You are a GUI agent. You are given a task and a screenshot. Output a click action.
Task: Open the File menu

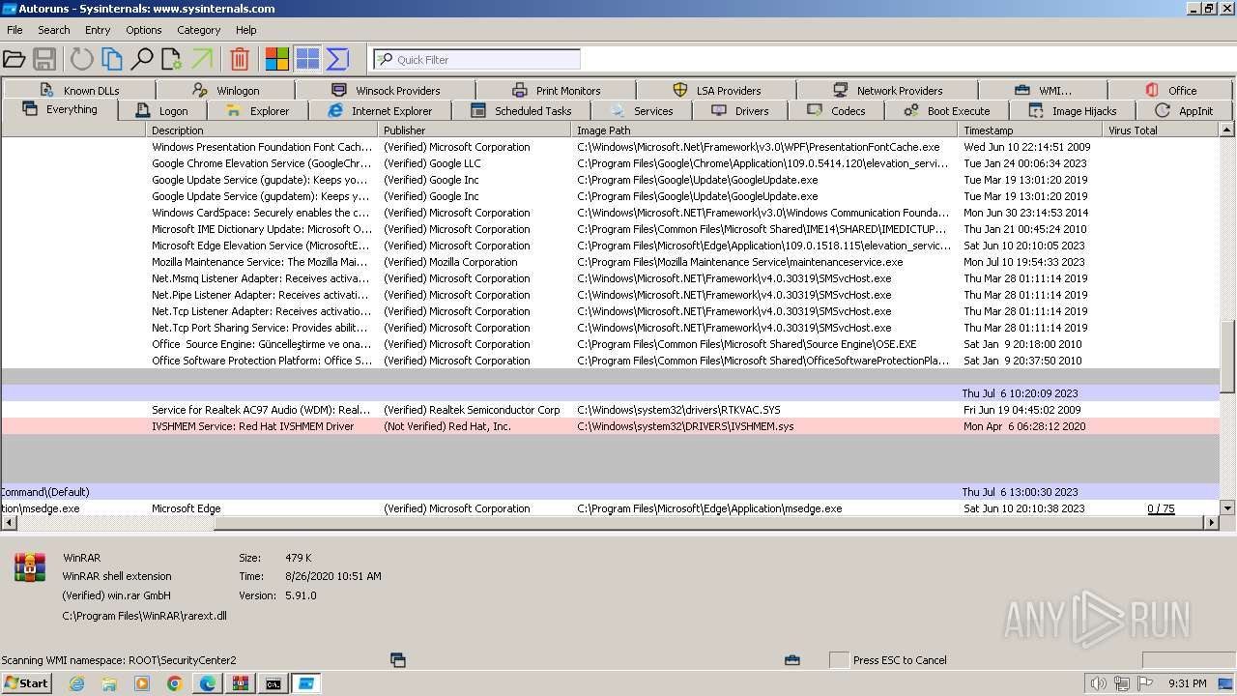pyautogui.click(x=14, y=30)
